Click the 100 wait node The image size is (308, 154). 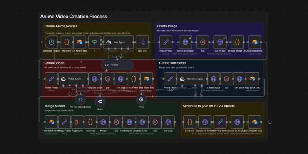click(x=203, y=42)
